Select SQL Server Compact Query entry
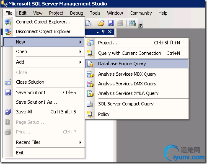The height and width of the screenshot is (164, 207). (137, 104)
